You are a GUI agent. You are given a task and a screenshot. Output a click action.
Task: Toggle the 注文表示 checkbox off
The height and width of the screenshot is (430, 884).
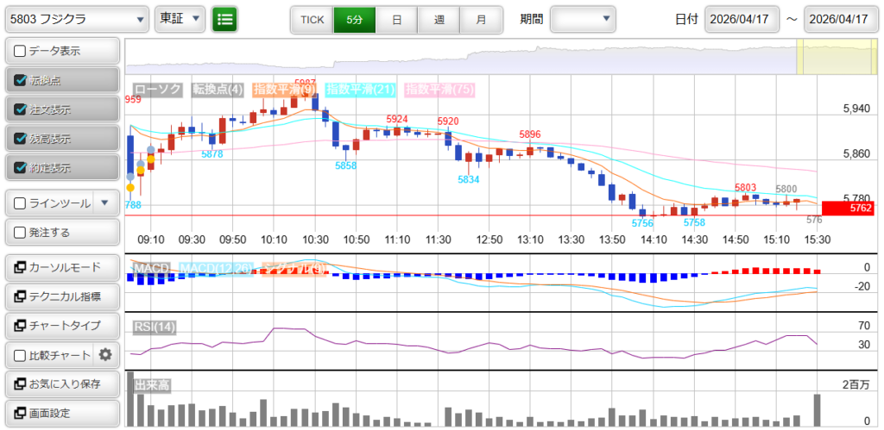pos(21,109)
